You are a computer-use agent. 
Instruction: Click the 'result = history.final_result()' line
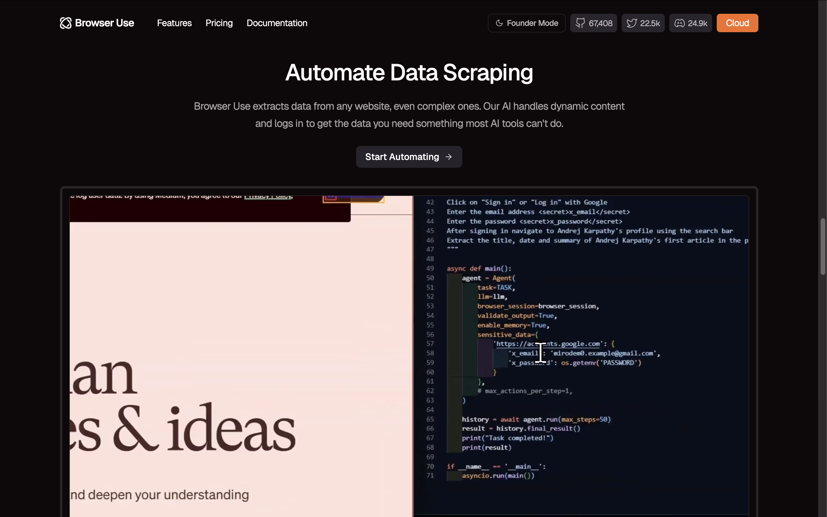pyautogui.click(x=521, y=429)
